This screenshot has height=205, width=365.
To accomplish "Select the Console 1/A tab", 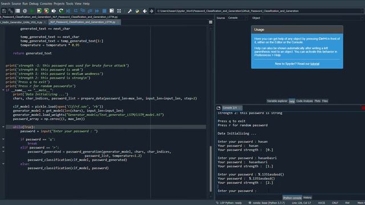I will click(x=232, y=108).
